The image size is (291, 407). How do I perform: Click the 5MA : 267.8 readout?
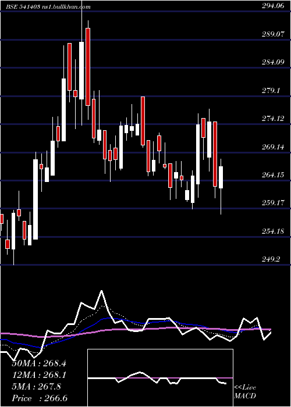[x=37, y=387]
